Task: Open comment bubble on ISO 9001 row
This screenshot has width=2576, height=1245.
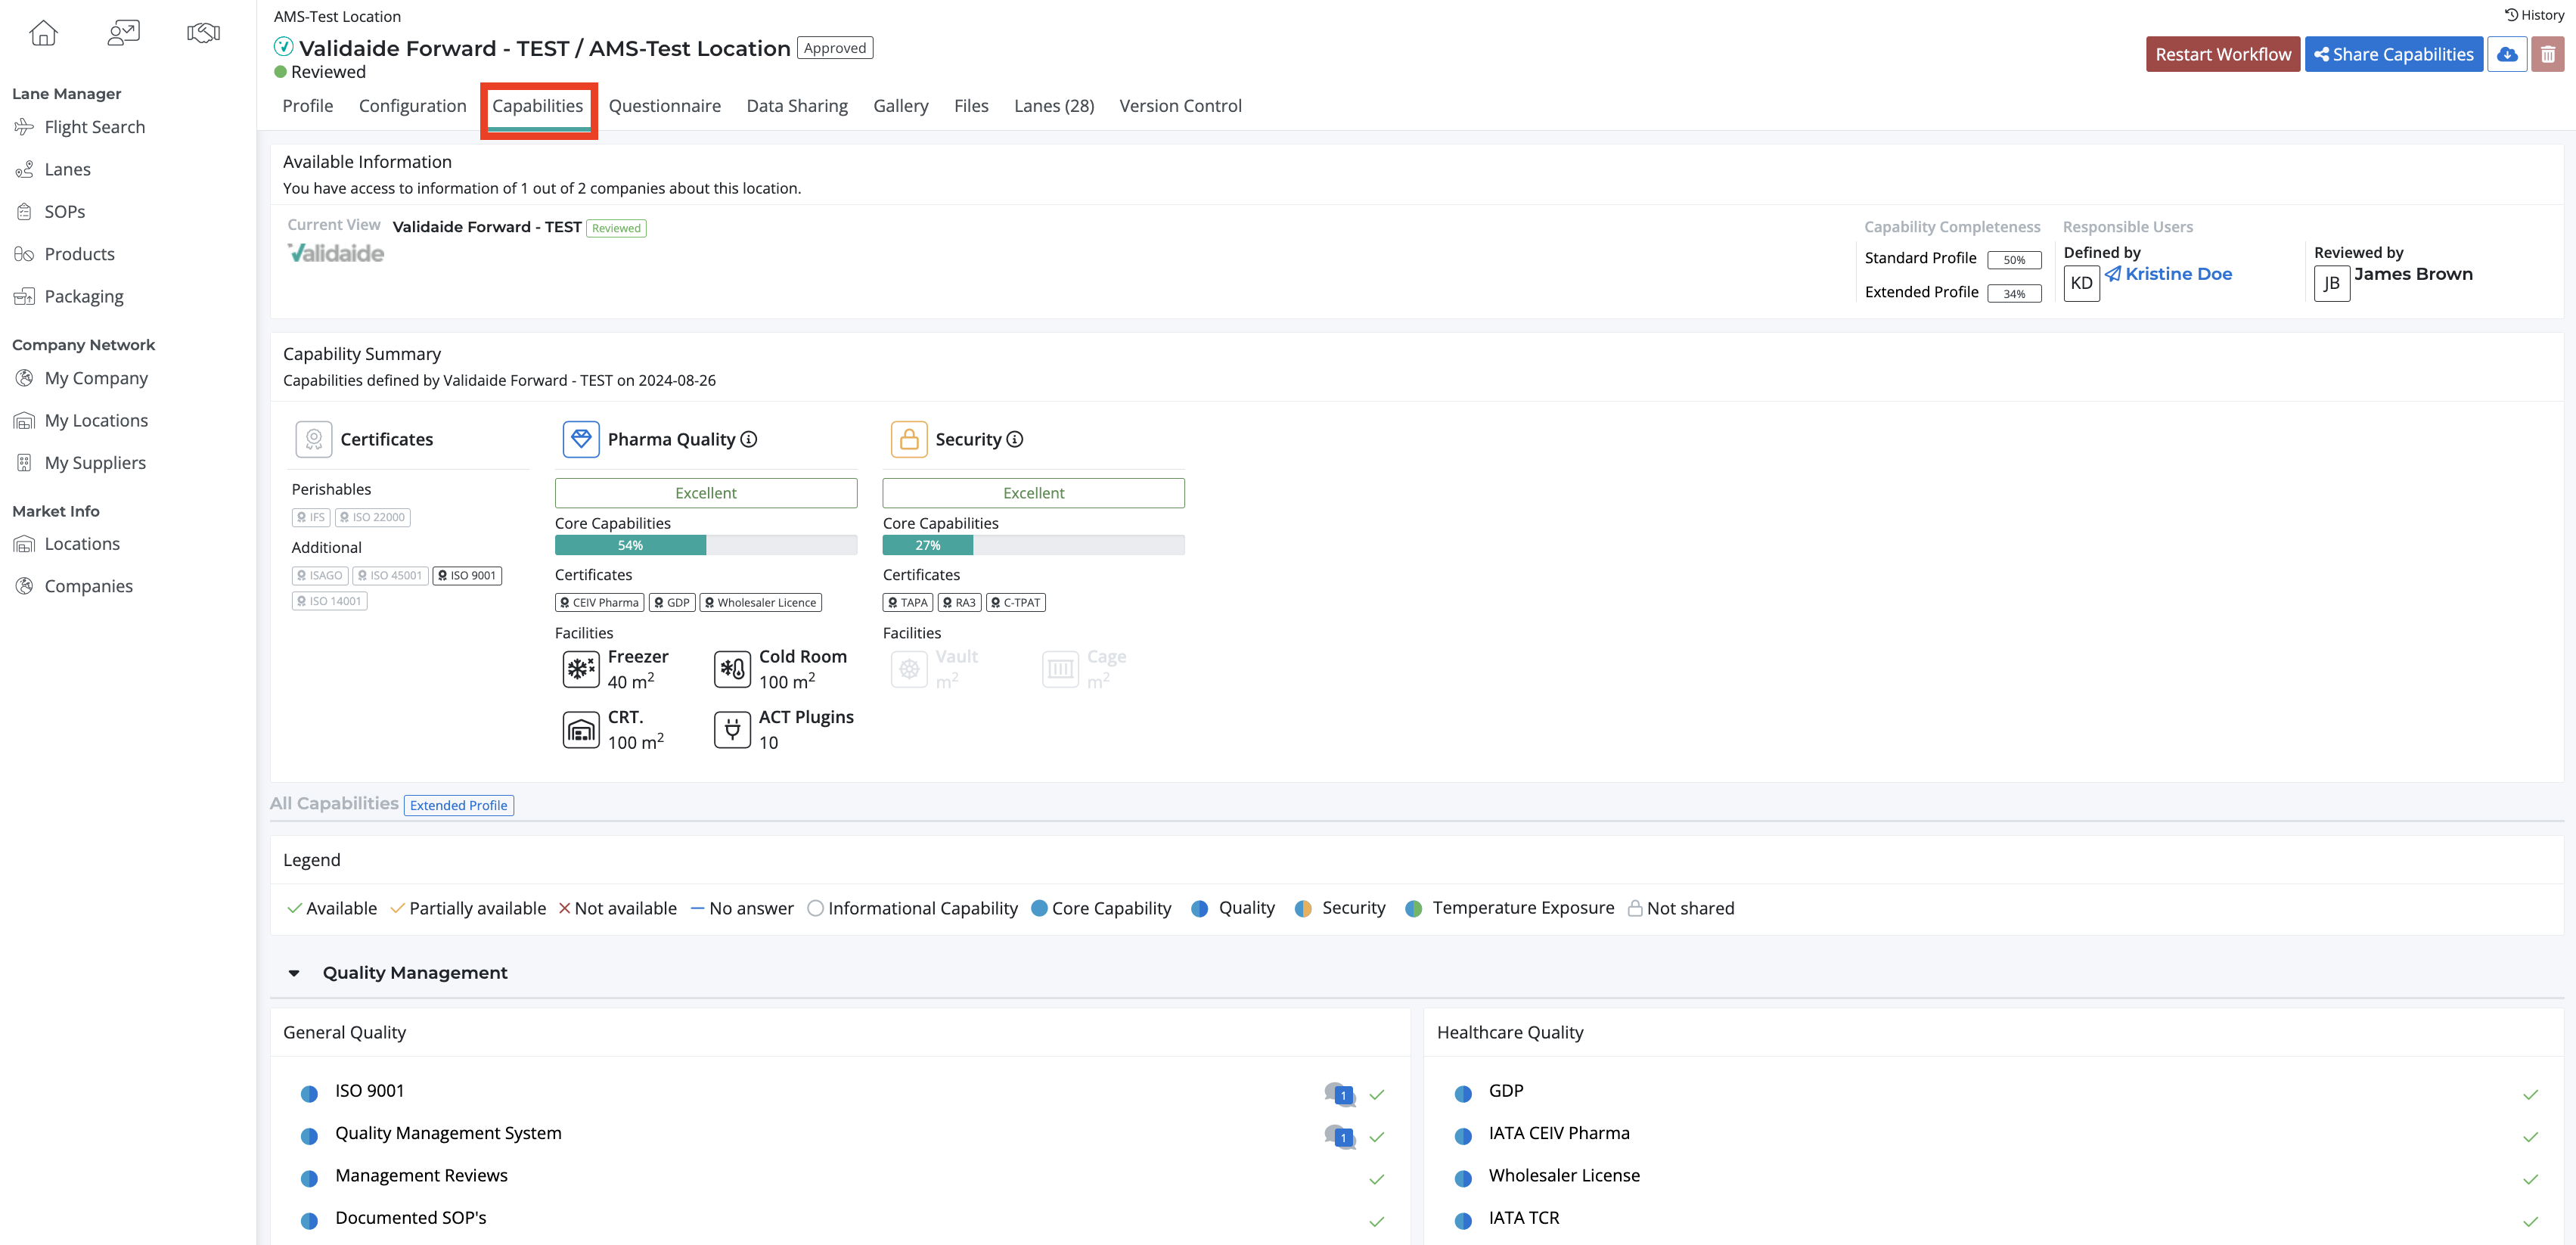Action: pos(1339,1094)
